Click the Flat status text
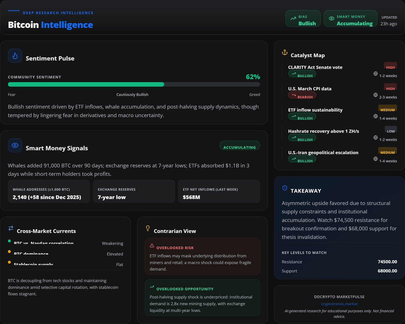The image size is (405, 324). tap(119, 265)
